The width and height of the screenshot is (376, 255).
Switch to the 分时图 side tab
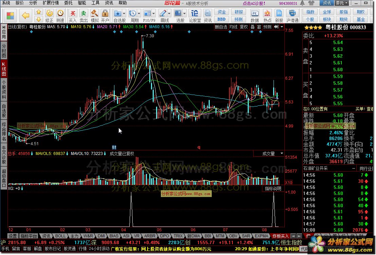click(4, 51)
